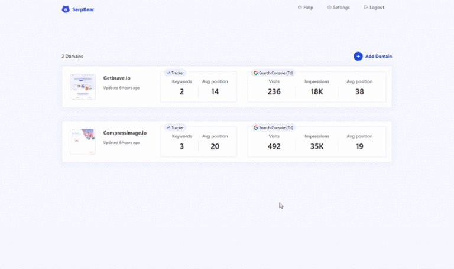Open the Getbrave.Io domain title

point(116,78)
